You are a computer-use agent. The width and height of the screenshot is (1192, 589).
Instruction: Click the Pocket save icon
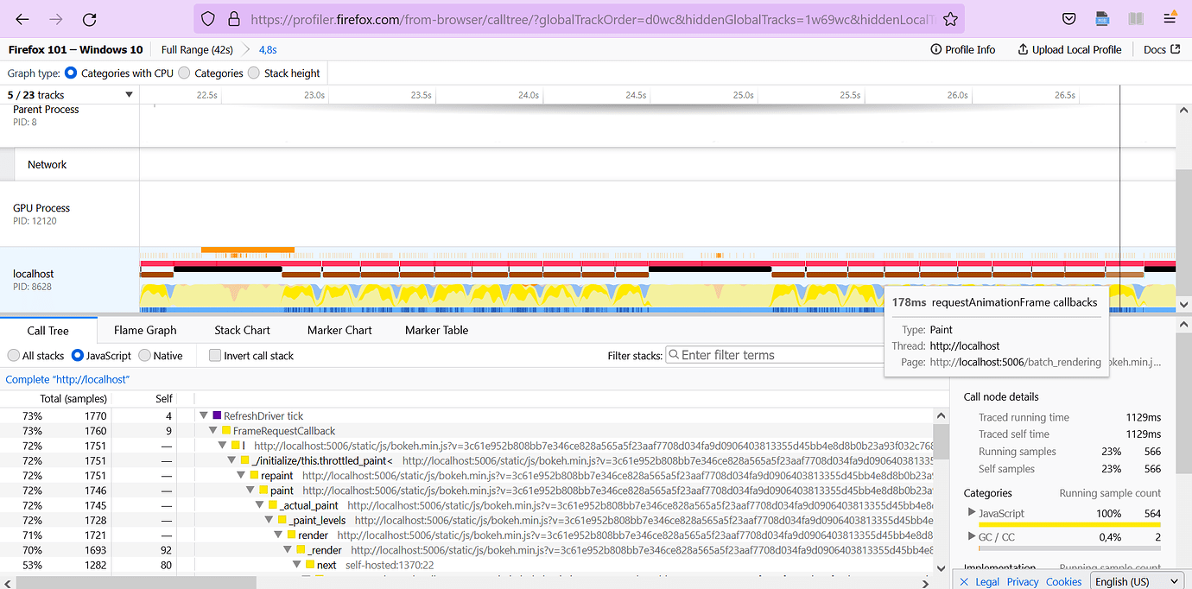[1068, 19]
